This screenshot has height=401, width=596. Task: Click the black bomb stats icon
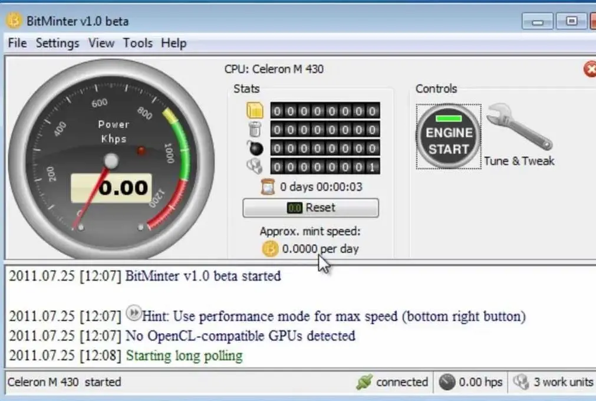(255, 147)
